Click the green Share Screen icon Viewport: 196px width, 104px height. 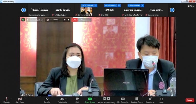click(x=90, y=99)
